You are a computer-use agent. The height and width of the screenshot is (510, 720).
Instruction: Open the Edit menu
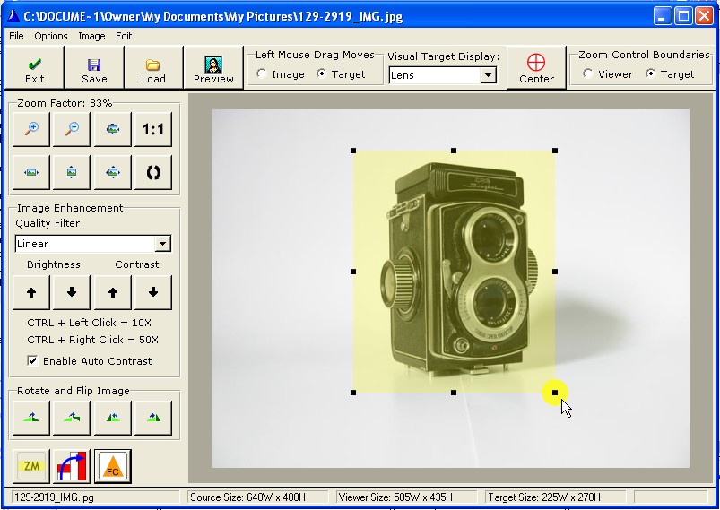[x=124, y=36]
